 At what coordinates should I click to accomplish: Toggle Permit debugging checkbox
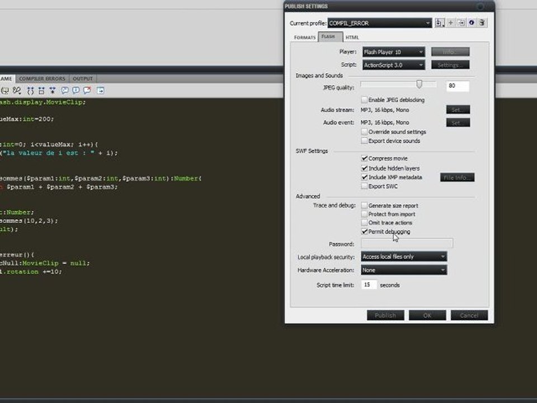(364, 232)
